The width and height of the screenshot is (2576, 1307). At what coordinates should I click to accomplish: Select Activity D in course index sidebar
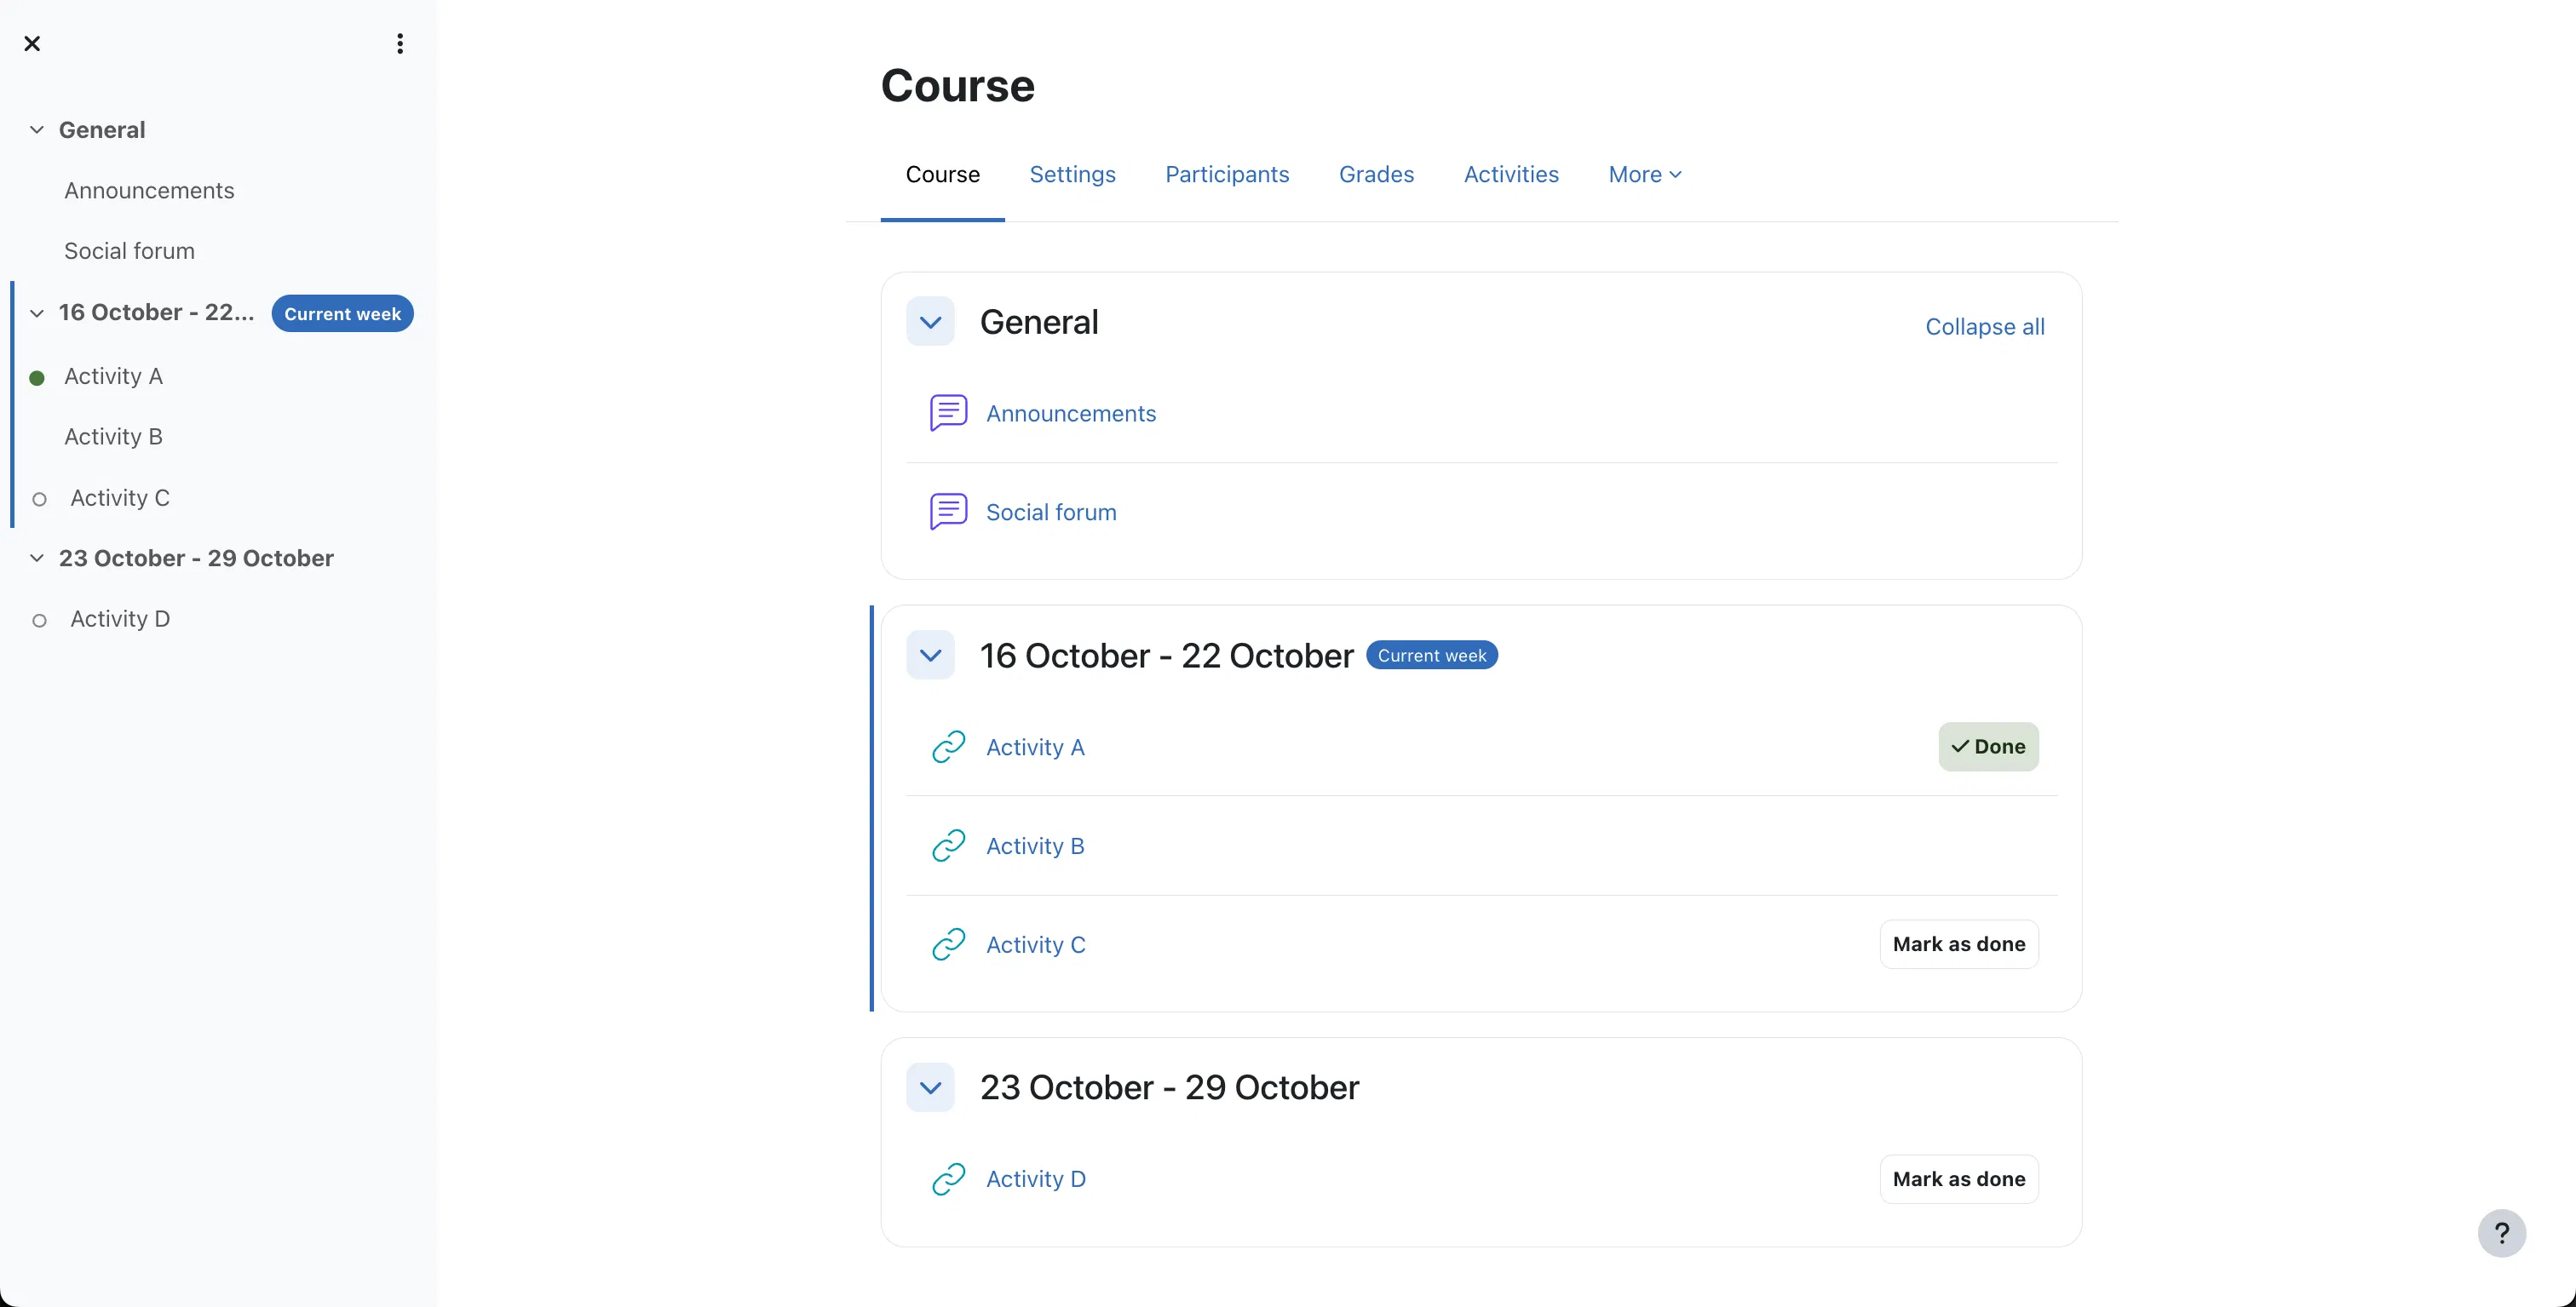tap(120, 618)
